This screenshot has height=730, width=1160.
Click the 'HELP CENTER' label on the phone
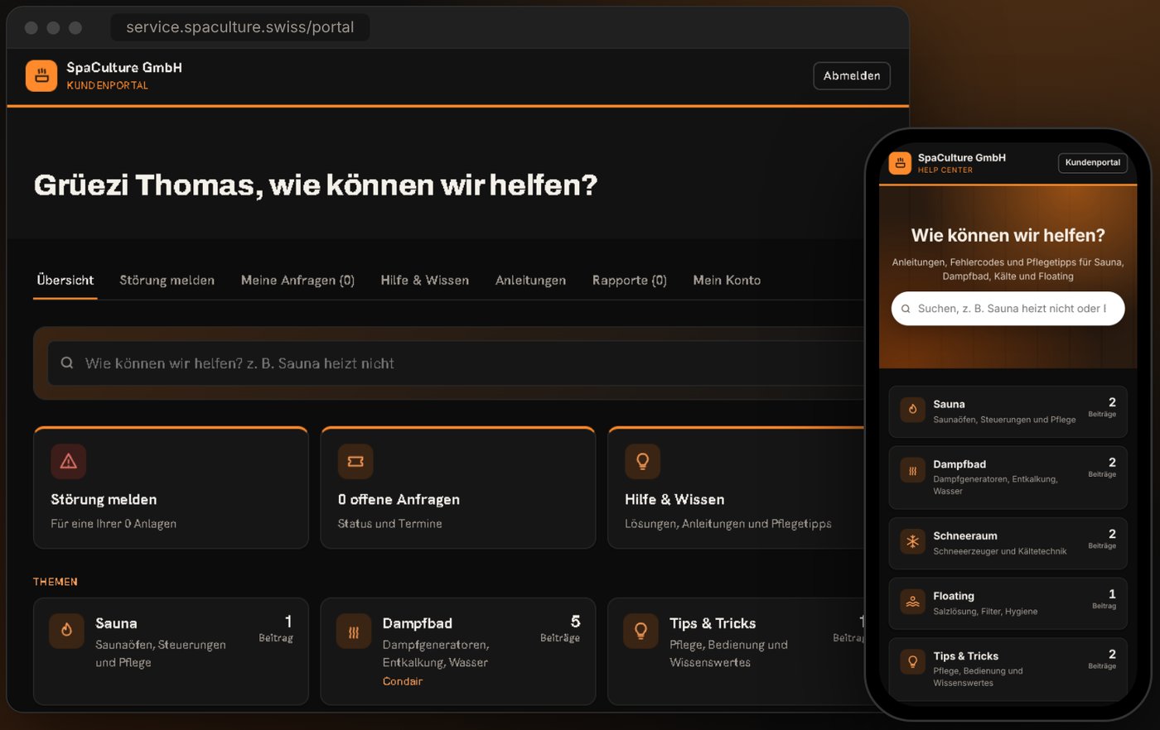click(945, 170)
